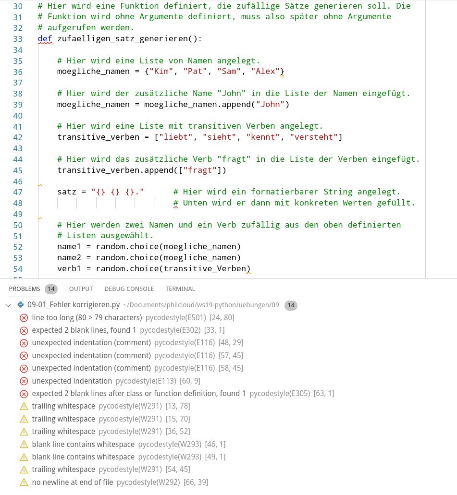The height and width of the screenshot is (495, 457).
Task: Select the 09-01_Fehler korrigieren.py file row
Action: 229,305
